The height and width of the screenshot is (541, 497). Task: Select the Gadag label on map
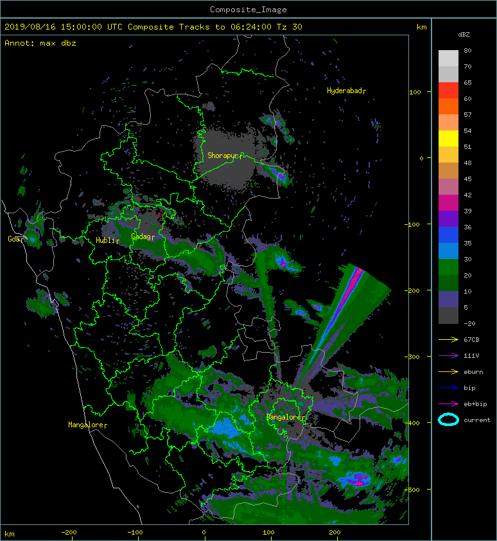143,236
